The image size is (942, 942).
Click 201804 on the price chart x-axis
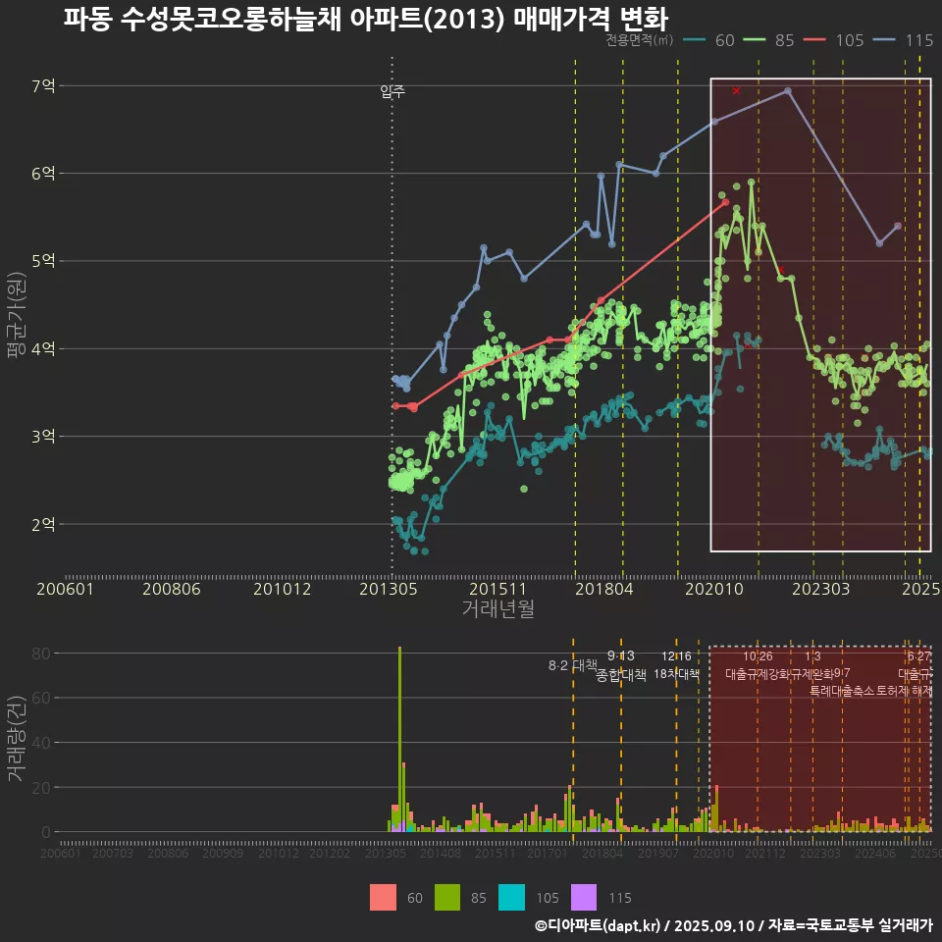pyautogui.click(x=604, y=589)
